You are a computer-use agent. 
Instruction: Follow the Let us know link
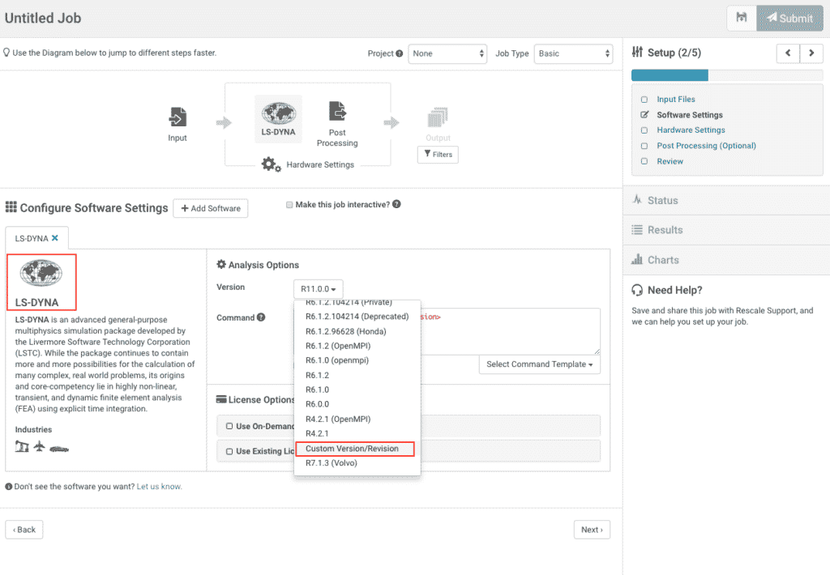(x=160, y=487)
